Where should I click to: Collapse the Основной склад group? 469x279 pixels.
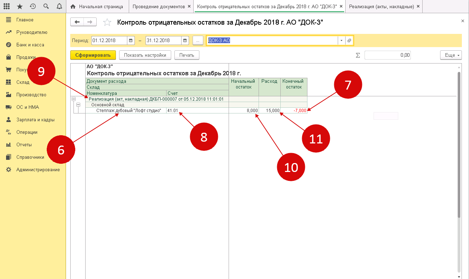[78, 105]
